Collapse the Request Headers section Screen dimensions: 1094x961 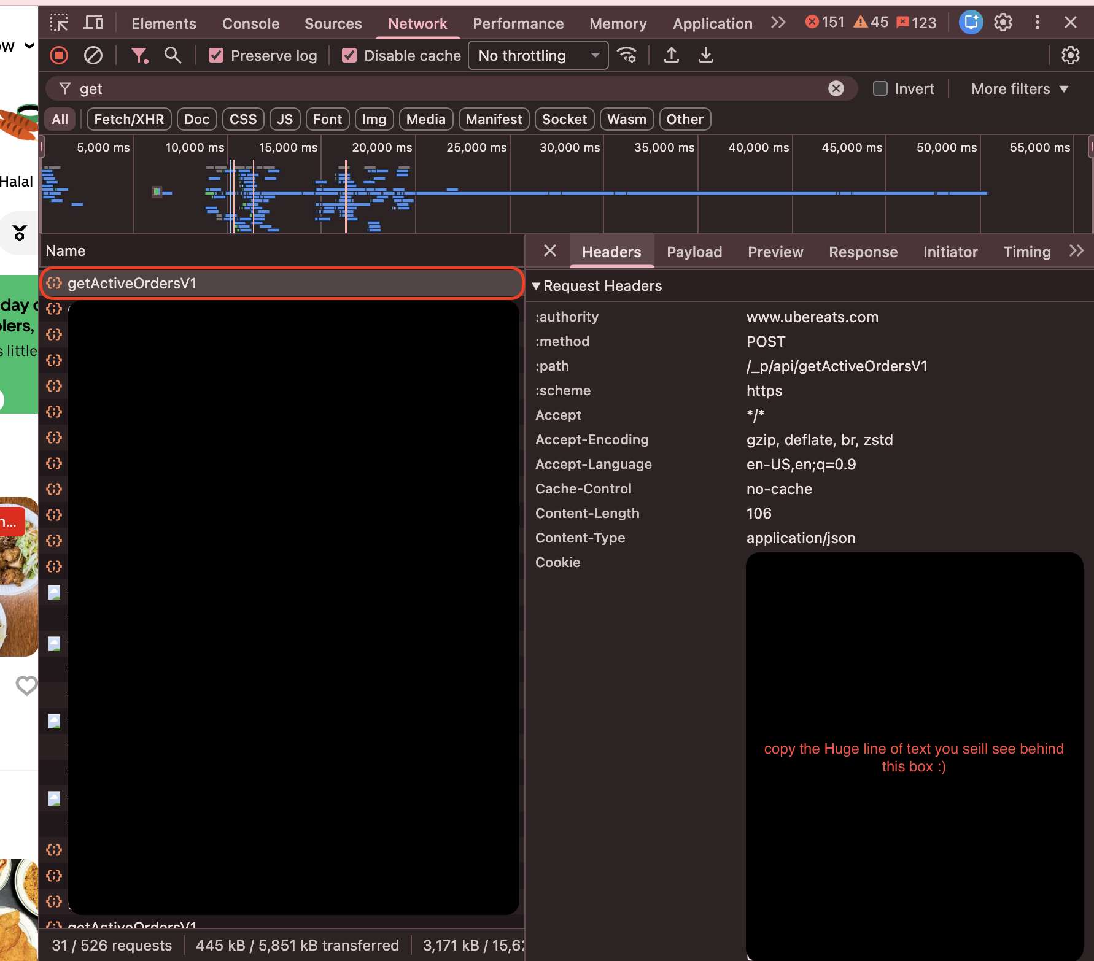[x=536, y=286]
